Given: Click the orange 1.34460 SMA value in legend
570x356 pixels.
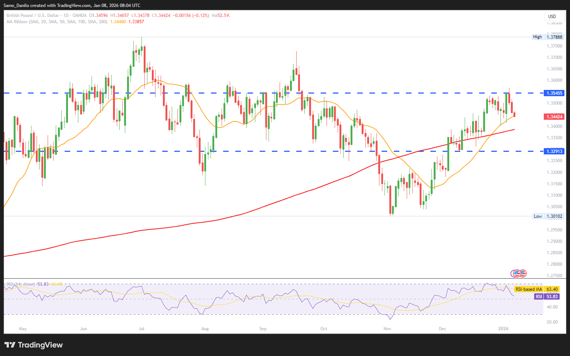Looking at the screenshot, I should point(118,22).
